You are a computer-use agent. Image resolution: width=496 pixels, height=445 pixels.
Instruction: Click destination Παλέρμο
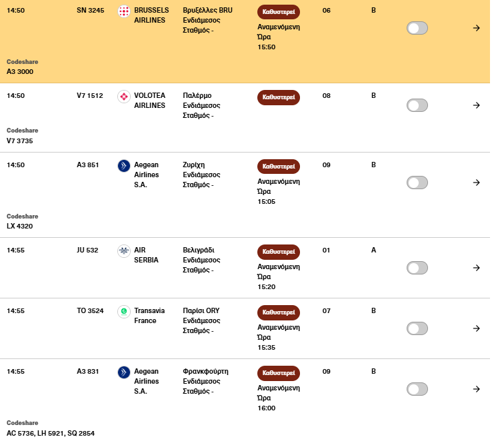coord(197,96)
